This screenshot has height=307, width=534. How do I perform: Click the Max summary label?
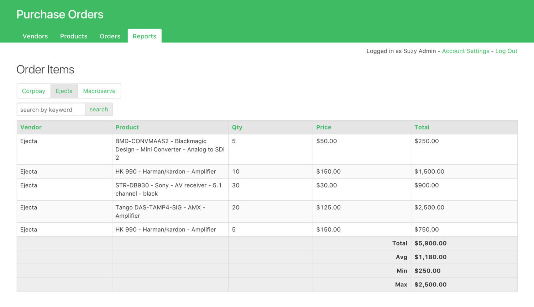point(401,285)
